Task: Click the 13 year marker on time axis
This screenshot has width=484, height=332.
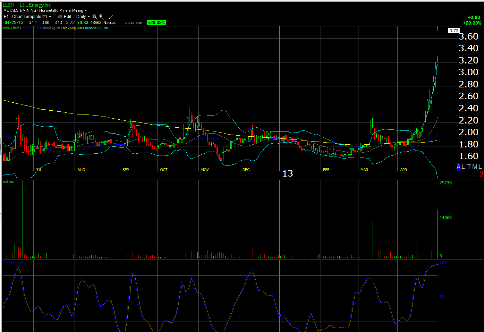Action: pos(288,173)
